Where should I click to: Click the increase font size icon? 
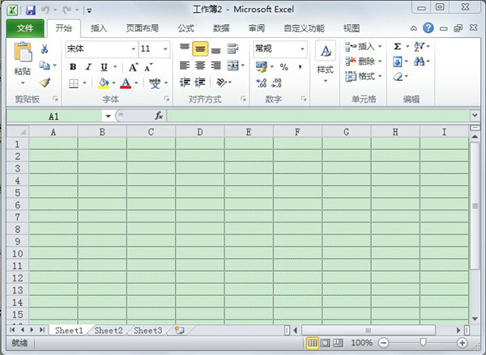pos(133,67)
